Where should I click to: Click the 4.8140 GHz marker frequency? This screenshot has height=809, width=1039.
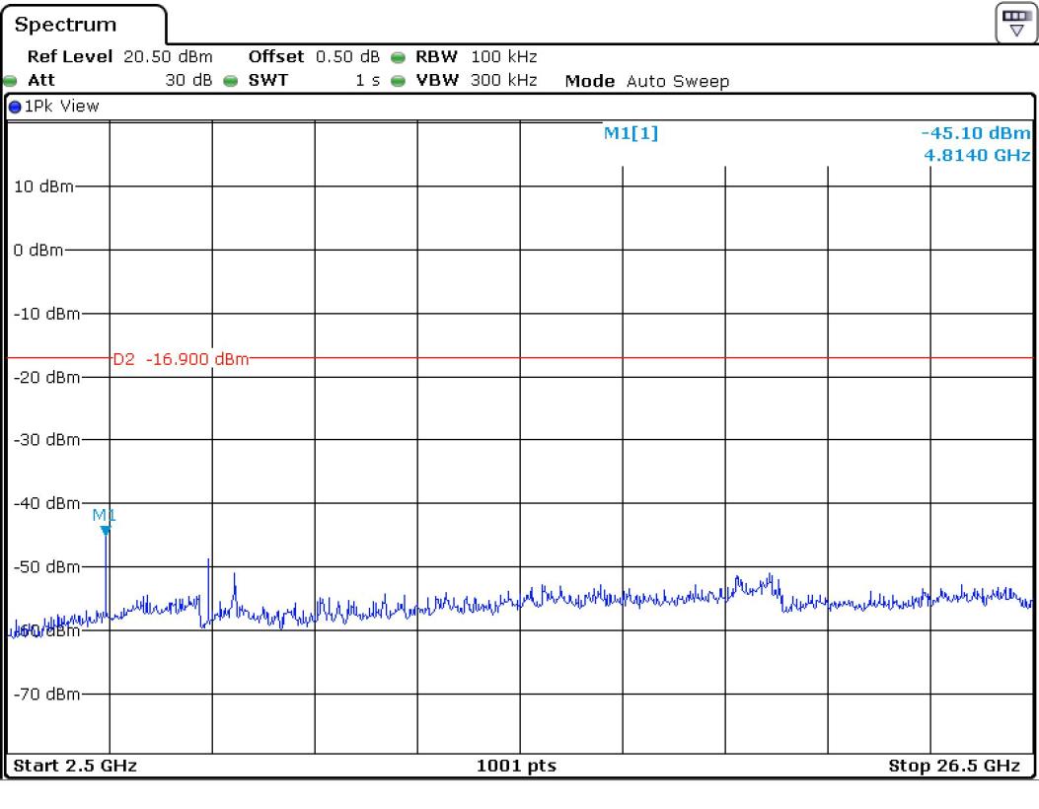pyautogui.click(x=977, y=156)
